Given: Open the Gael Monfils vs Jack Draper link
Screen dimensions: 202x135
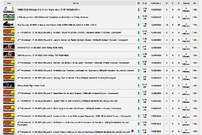Looking at the screenshot, I should coord(68,93).
